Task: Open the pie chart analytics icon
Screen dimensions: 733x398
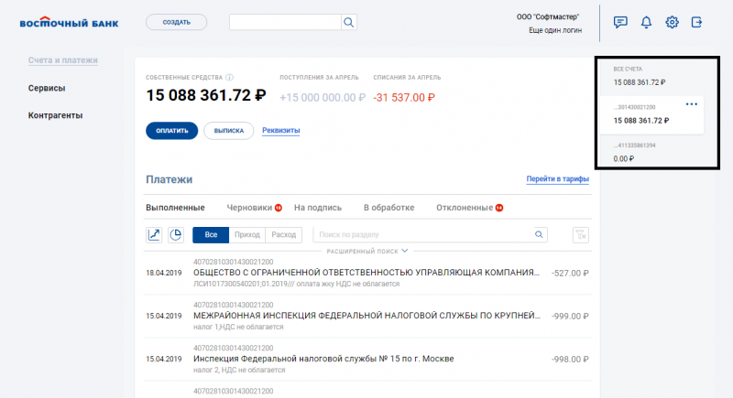Action: [176, 235]
